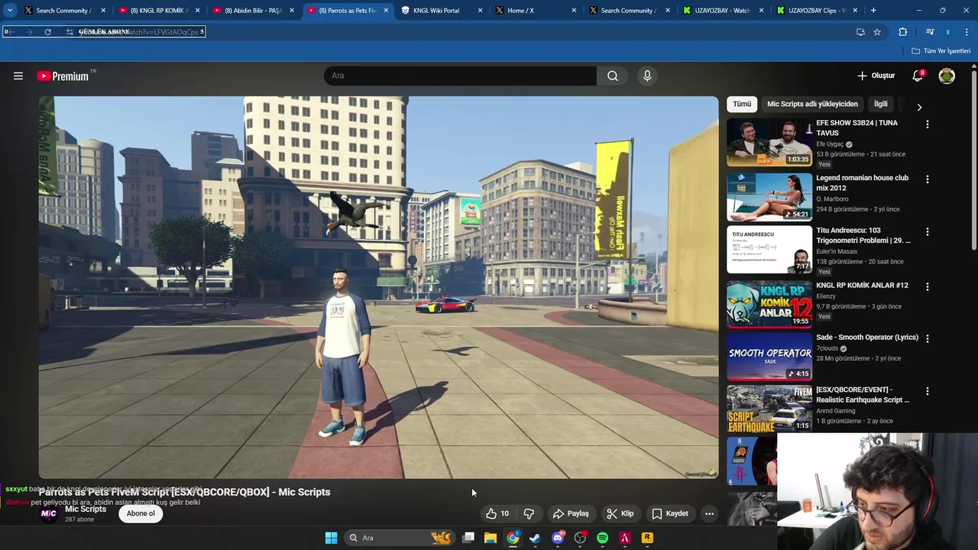The height and width of the screenshot is (550, 978).
Task: Click Abone ol subscribe button
Action: tap(141, 513)
